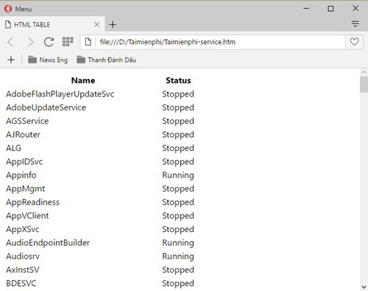Image resolution: width=368 pixels, height=291 pixels.
Task: Click the Name column header
Action: pos(83,80)
